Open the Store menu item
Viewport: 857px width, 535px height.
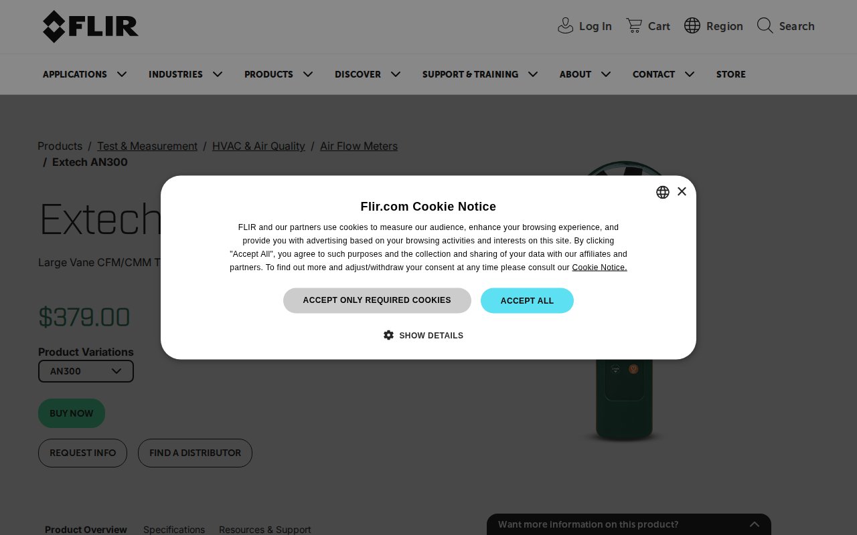(731, 74)
